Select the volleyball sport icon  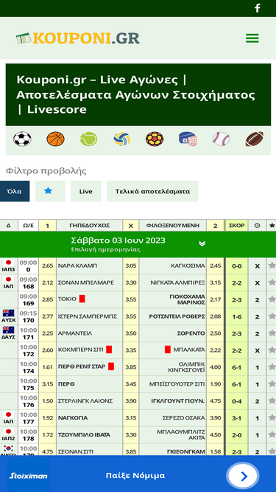pyautogui.click(x=121, y=139)
